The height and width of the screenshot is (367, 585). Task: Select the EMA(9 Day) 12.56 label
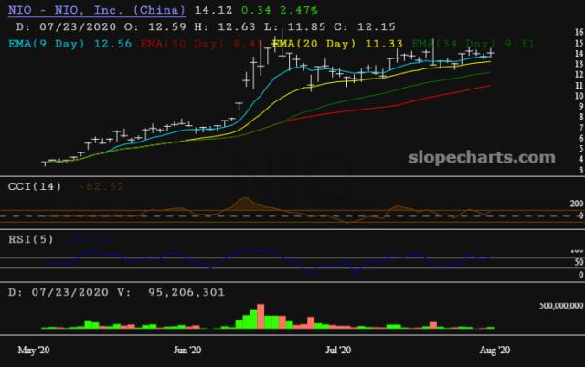pos(63,44)
